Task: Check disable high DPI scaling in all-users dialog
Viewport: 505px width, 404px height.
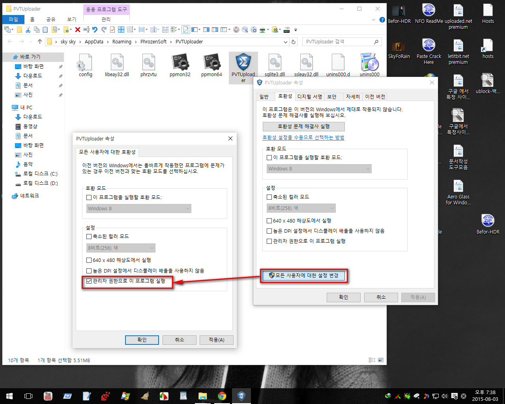Action: (x=89, y=271)
